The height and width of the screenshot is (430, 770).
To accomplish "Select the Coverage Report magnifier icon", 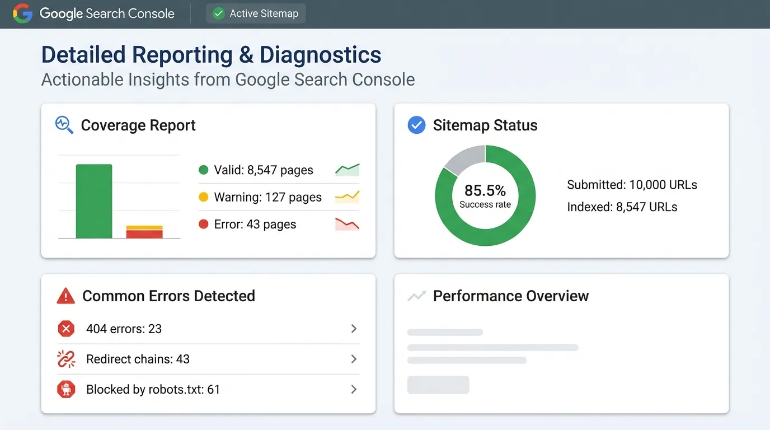I will point(63,125).
